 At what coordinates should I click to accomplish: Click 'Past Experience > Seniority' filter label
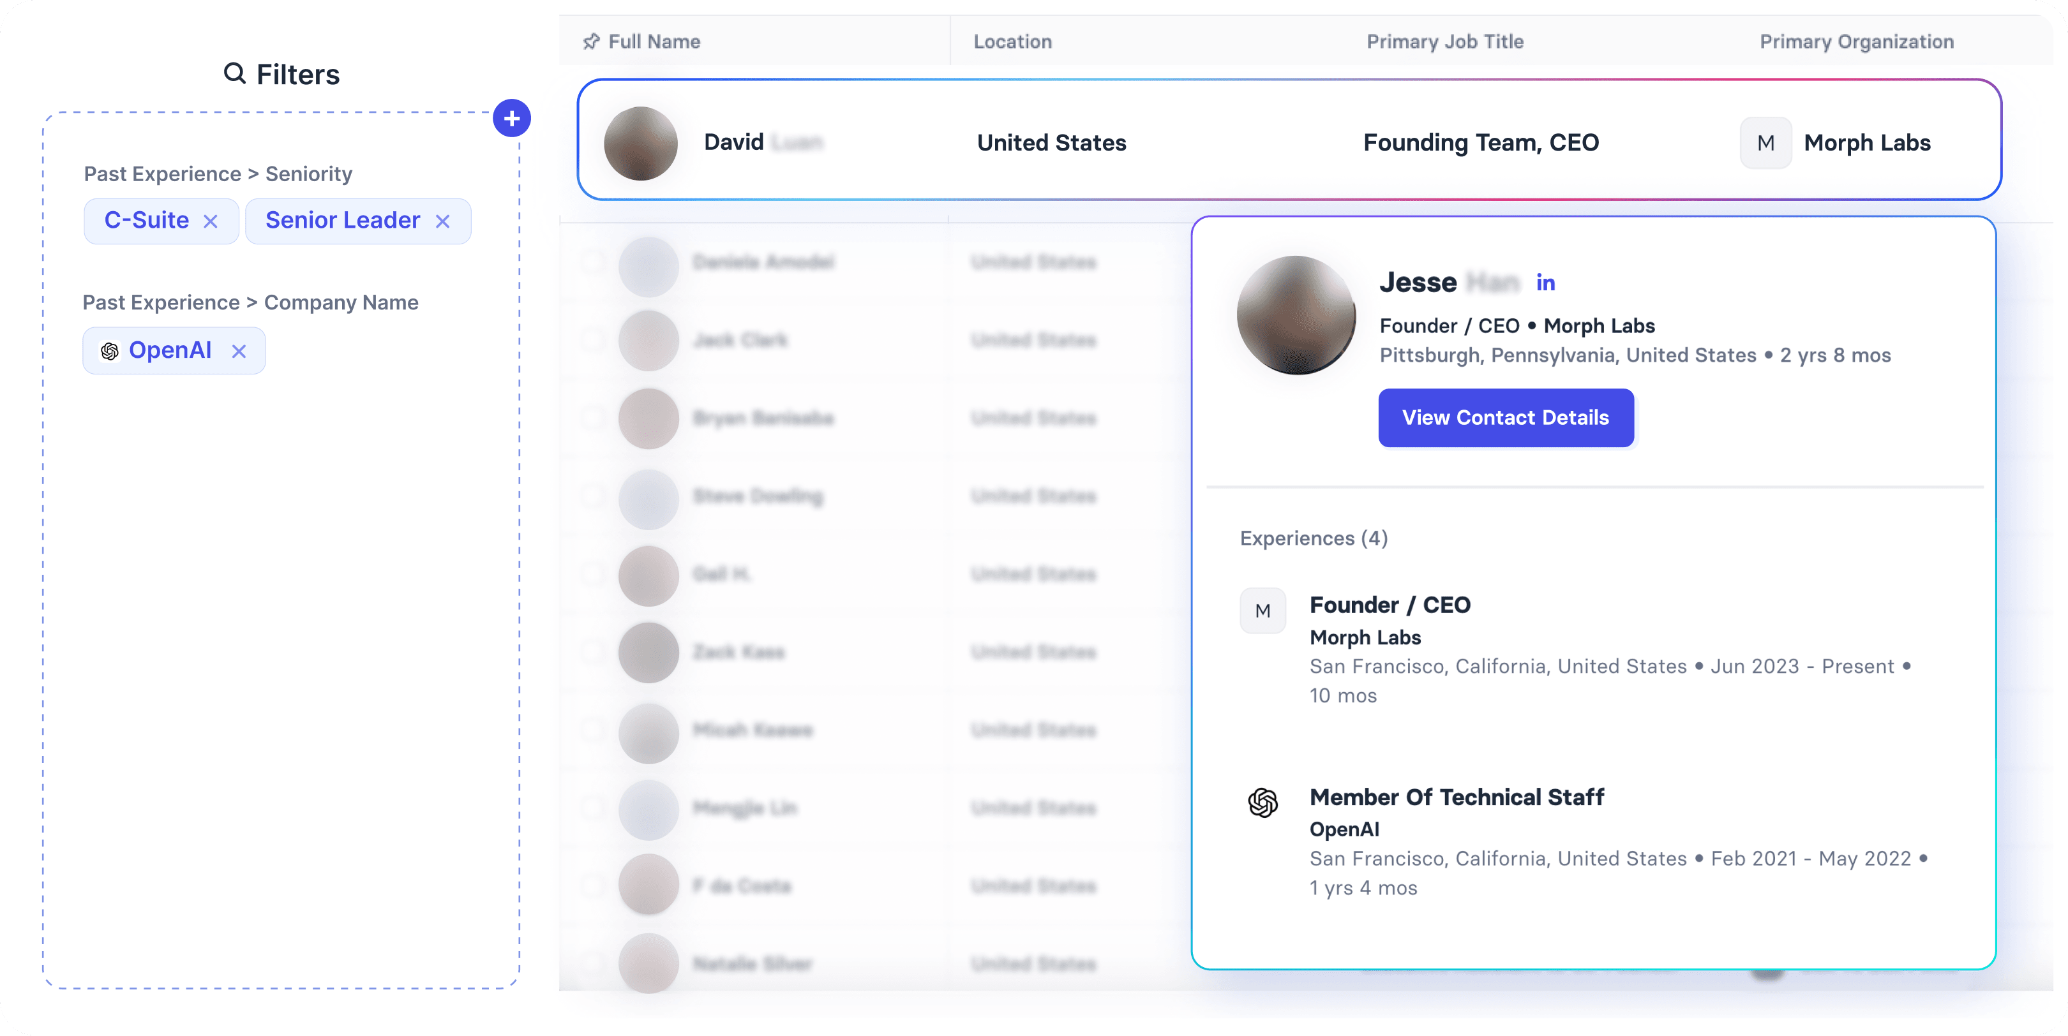218,174
